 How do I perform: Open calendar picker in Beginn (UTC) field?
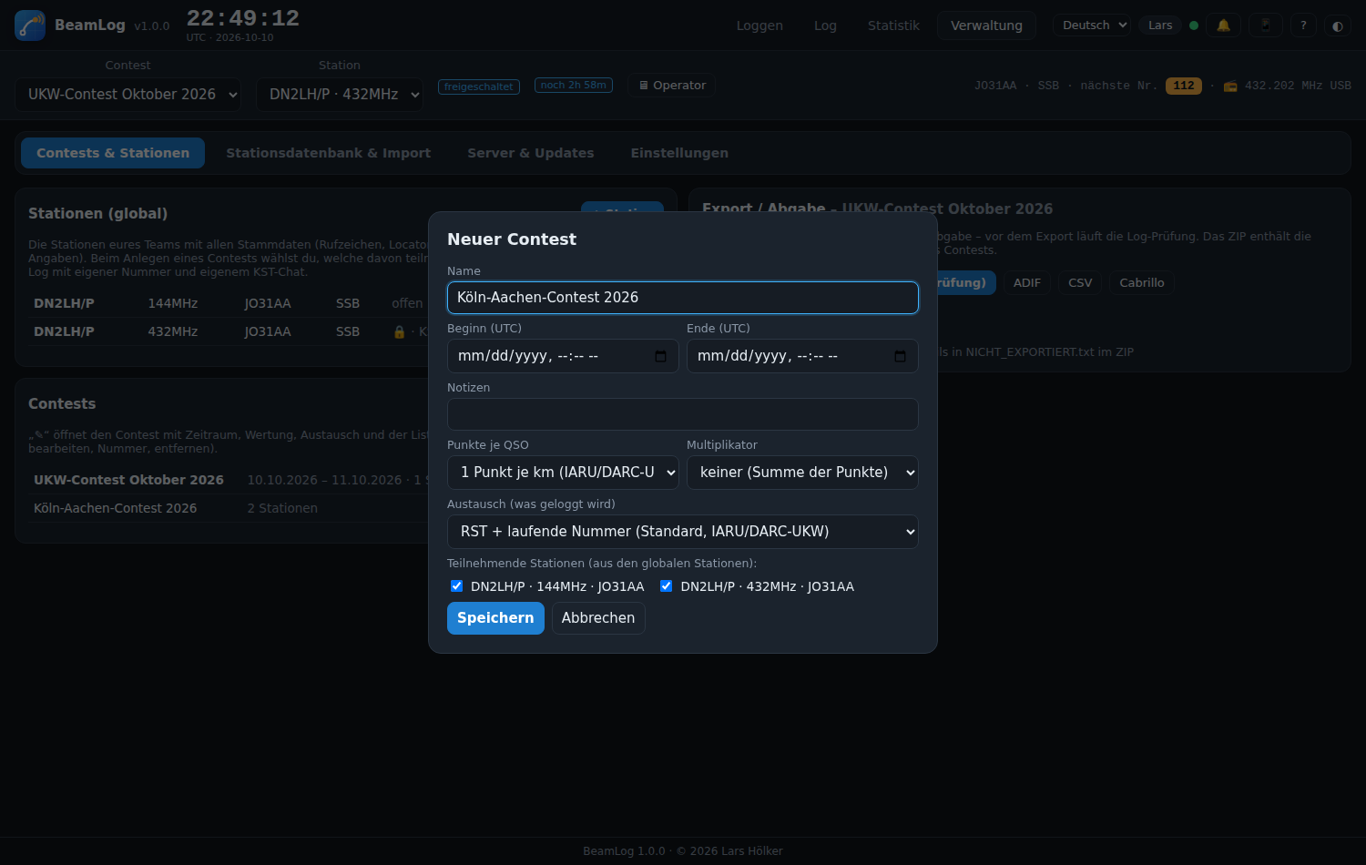661,356
